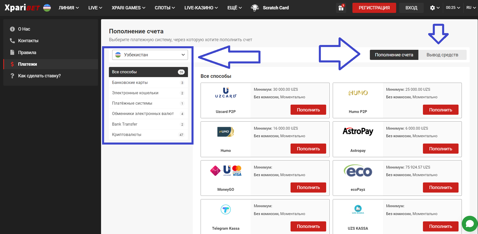Filter by Банковские карты

click(x=148, y=83)
